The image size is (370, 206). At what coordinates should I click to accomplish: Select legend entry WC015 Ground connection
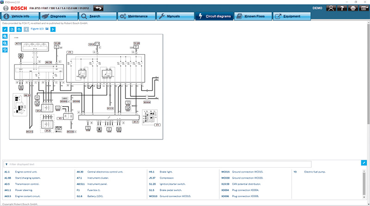(x=242, y=172)
